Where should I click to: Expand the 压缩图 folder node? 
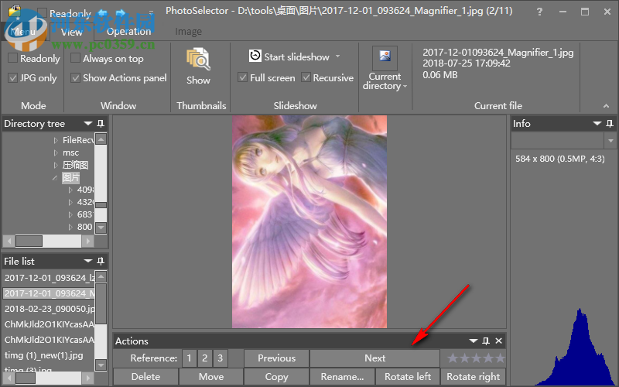pyautogui.click(x=56, y=165)
